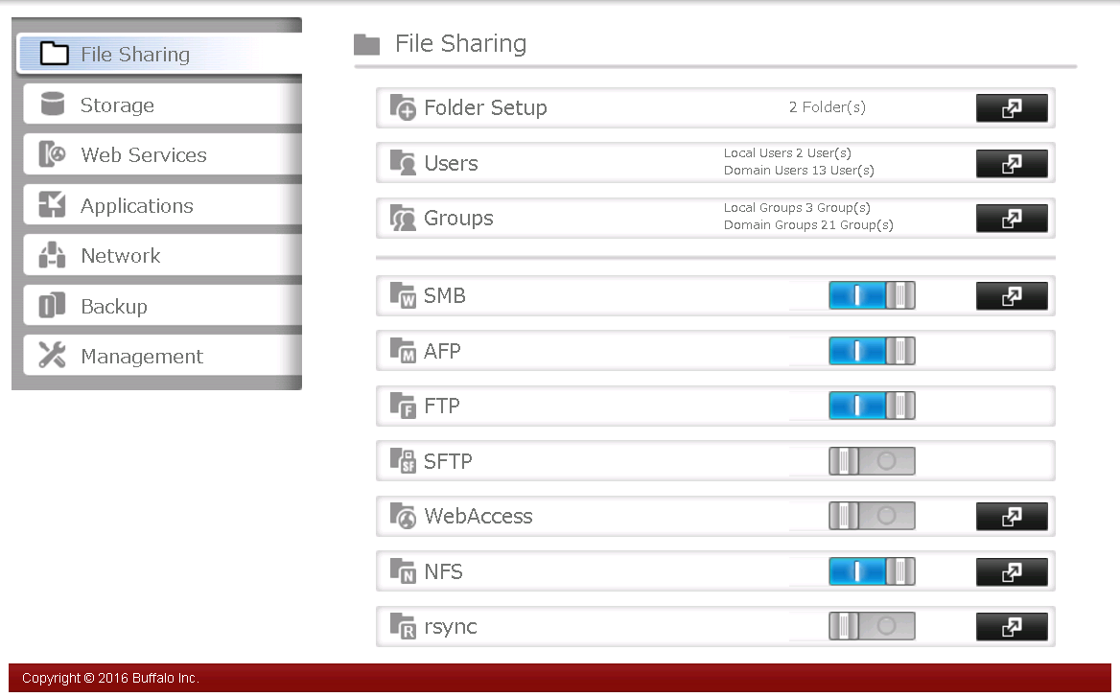The height and width of the screenshot is (697, 1120).
Task: Open rsync configuration popup icon
Action: (1012, 627)
